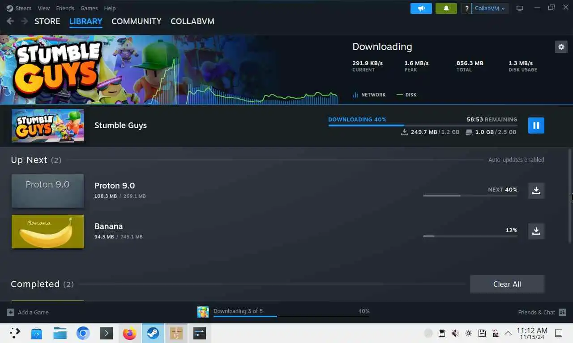Open Friends & Chat
Screen dimensions: 573x343
click(x=542, y=312)
